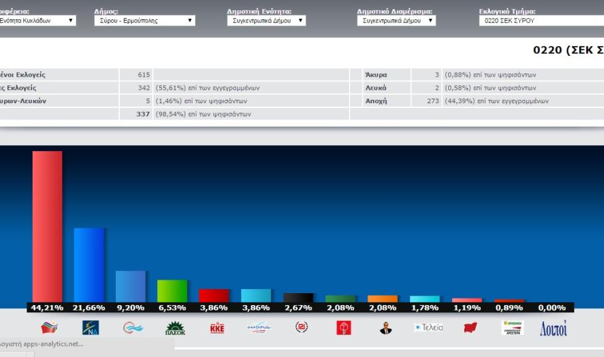Screen dimensions: 604x357
Task: Click the portrait photo logo under 2,08%
Action: 386,328
